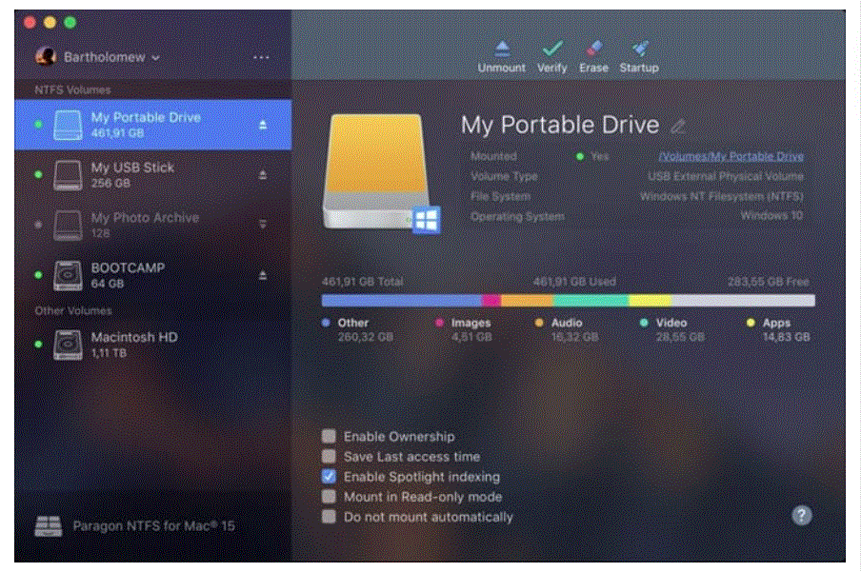Select My Portable Drive in sidebar
This screenshot has width=861, height=572.
[x=153, y=125]
